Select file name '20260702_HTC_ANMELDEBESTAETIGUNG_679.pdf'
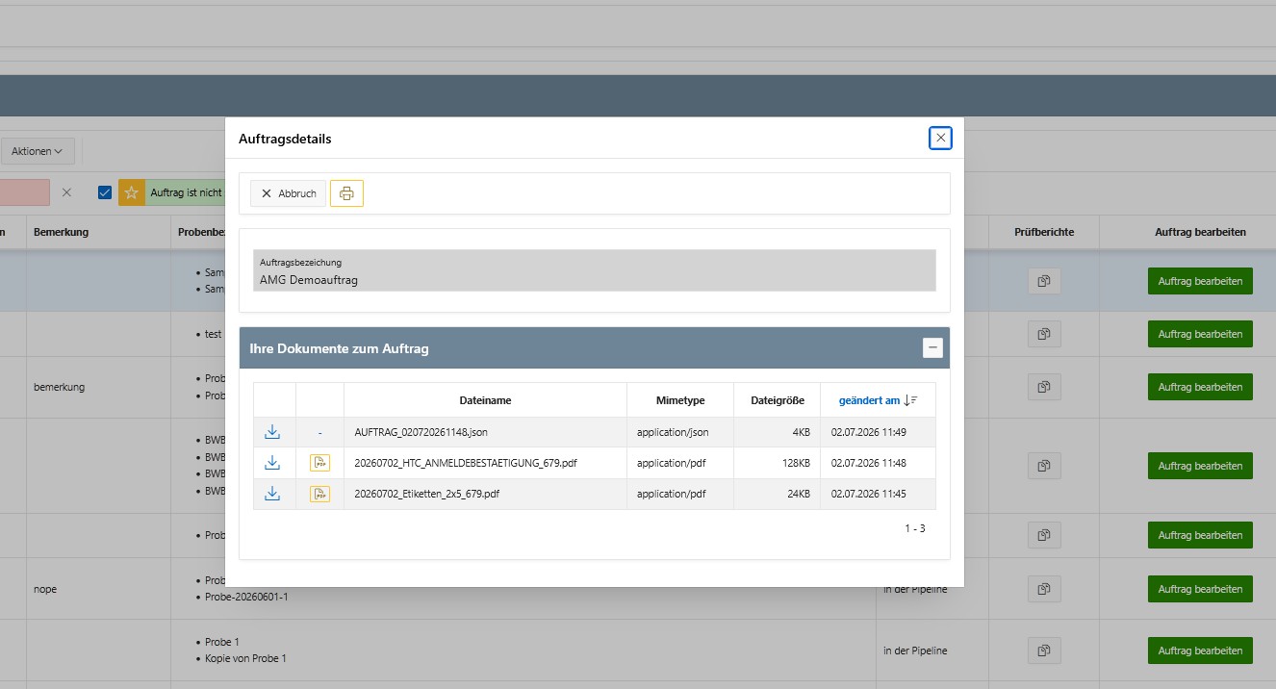 pos(466,464)
